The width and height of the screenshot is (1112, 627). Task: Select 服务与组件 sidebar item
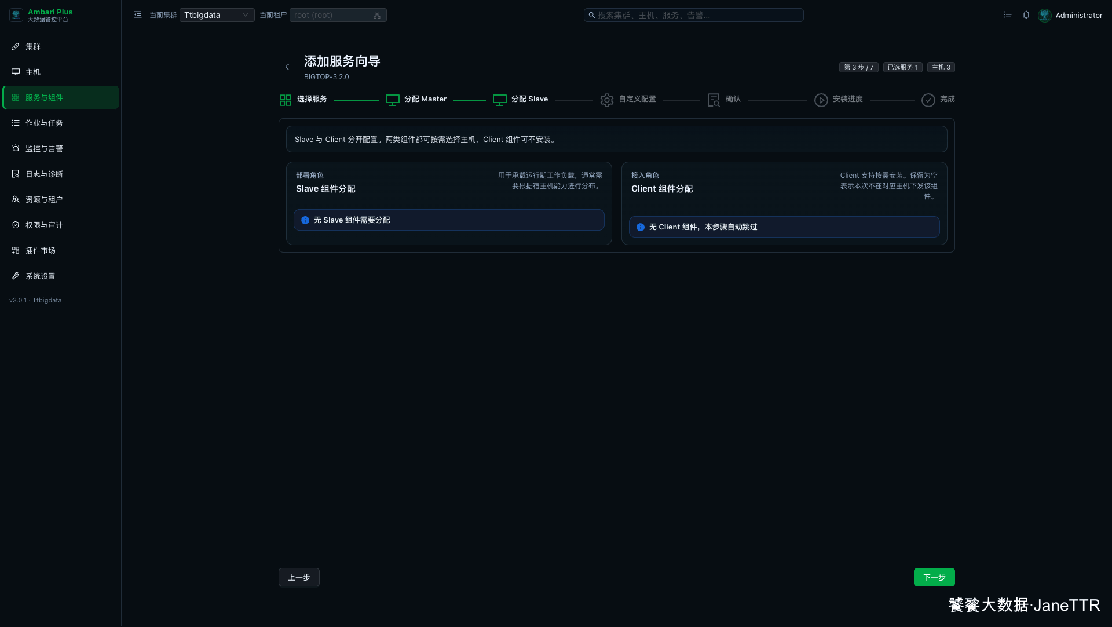(x=61, y=97)
